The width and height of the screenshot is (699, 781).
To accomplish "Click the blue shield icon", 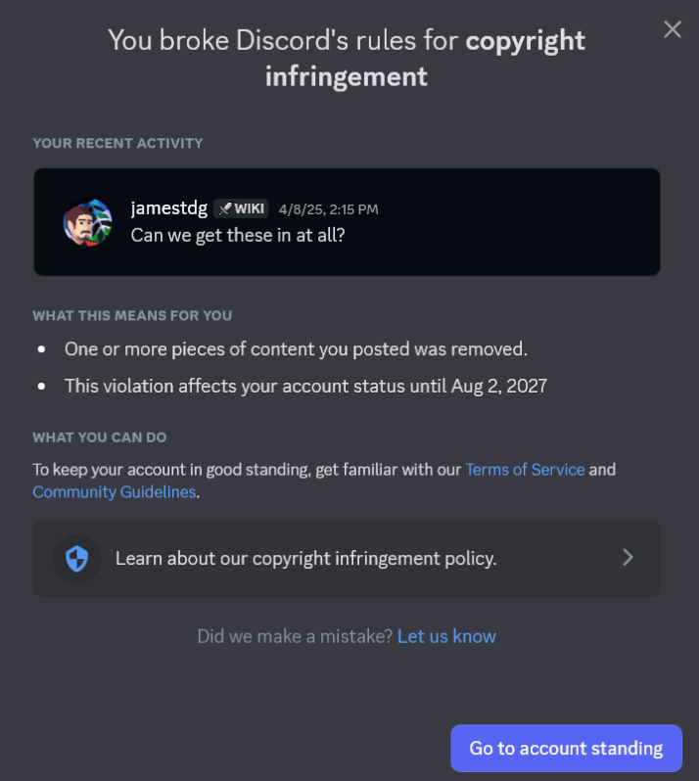I will pyautogui.click(x=76, y=559).
